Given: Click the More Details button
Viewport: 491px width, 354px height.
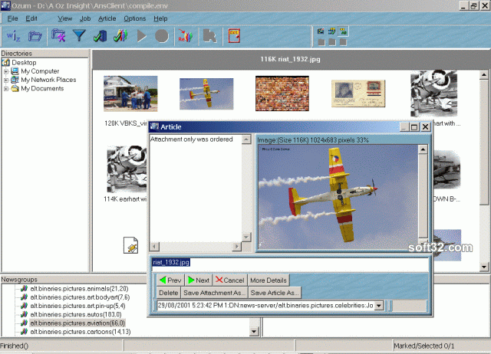Looking at the screenshot, I should (269, 280).
